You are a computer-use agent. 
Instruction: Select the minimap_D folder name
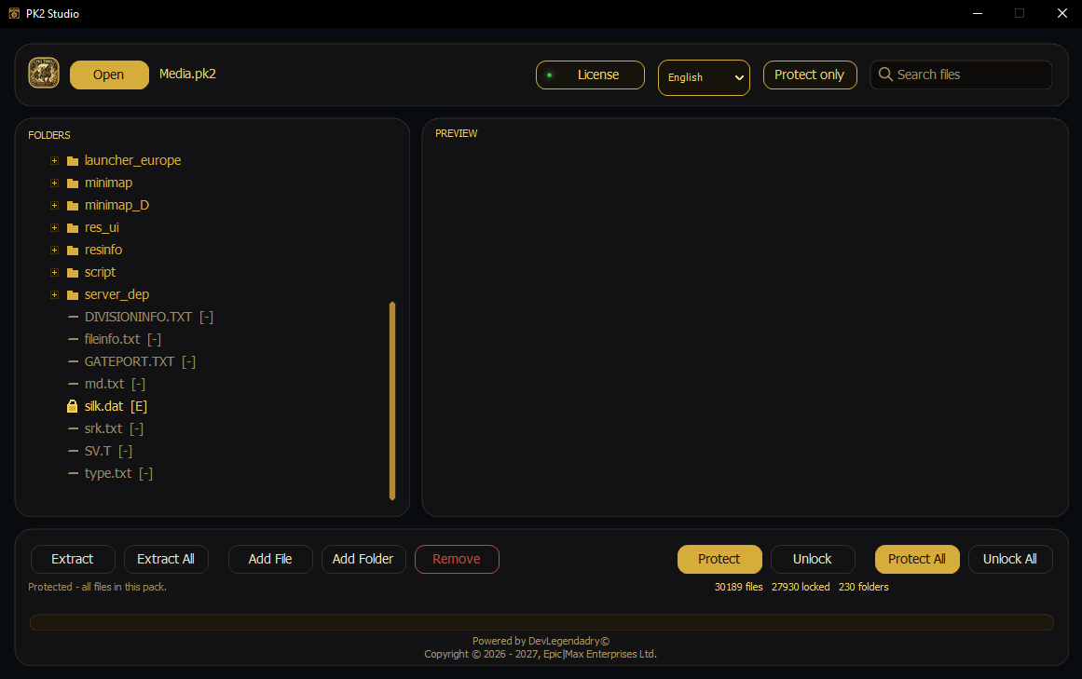coord(116,206)
